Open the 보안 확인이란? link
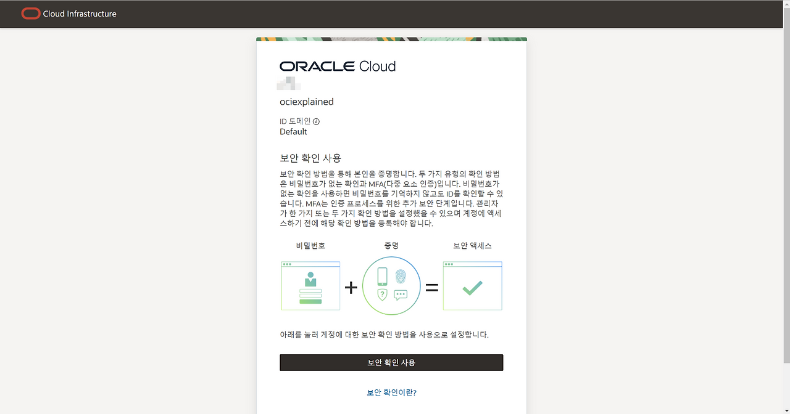Screen dimensions: 790x414 pyautogui.click(x=391, y=392)
